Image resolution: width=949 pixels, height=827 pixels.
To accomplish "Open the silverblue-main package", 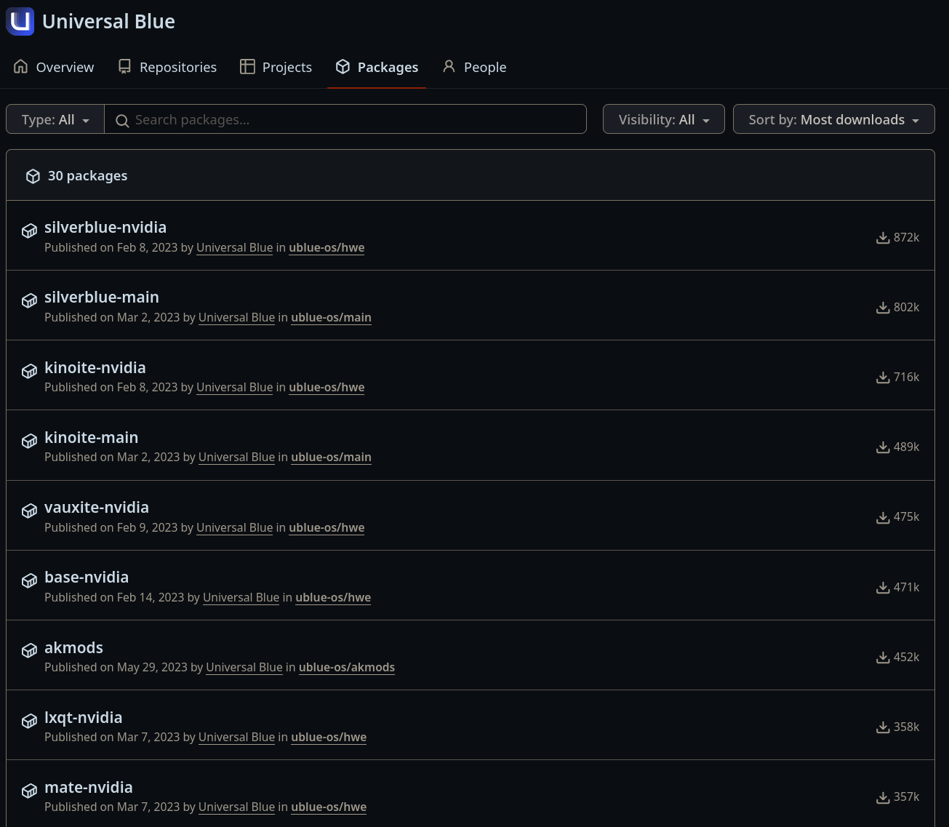I will click(x=102, y=297).
